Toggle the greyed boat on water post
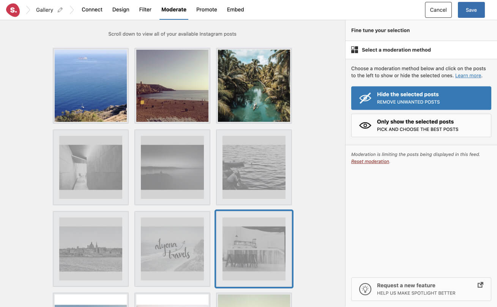This screenshot has width=497, height=307. pos(254,167)
